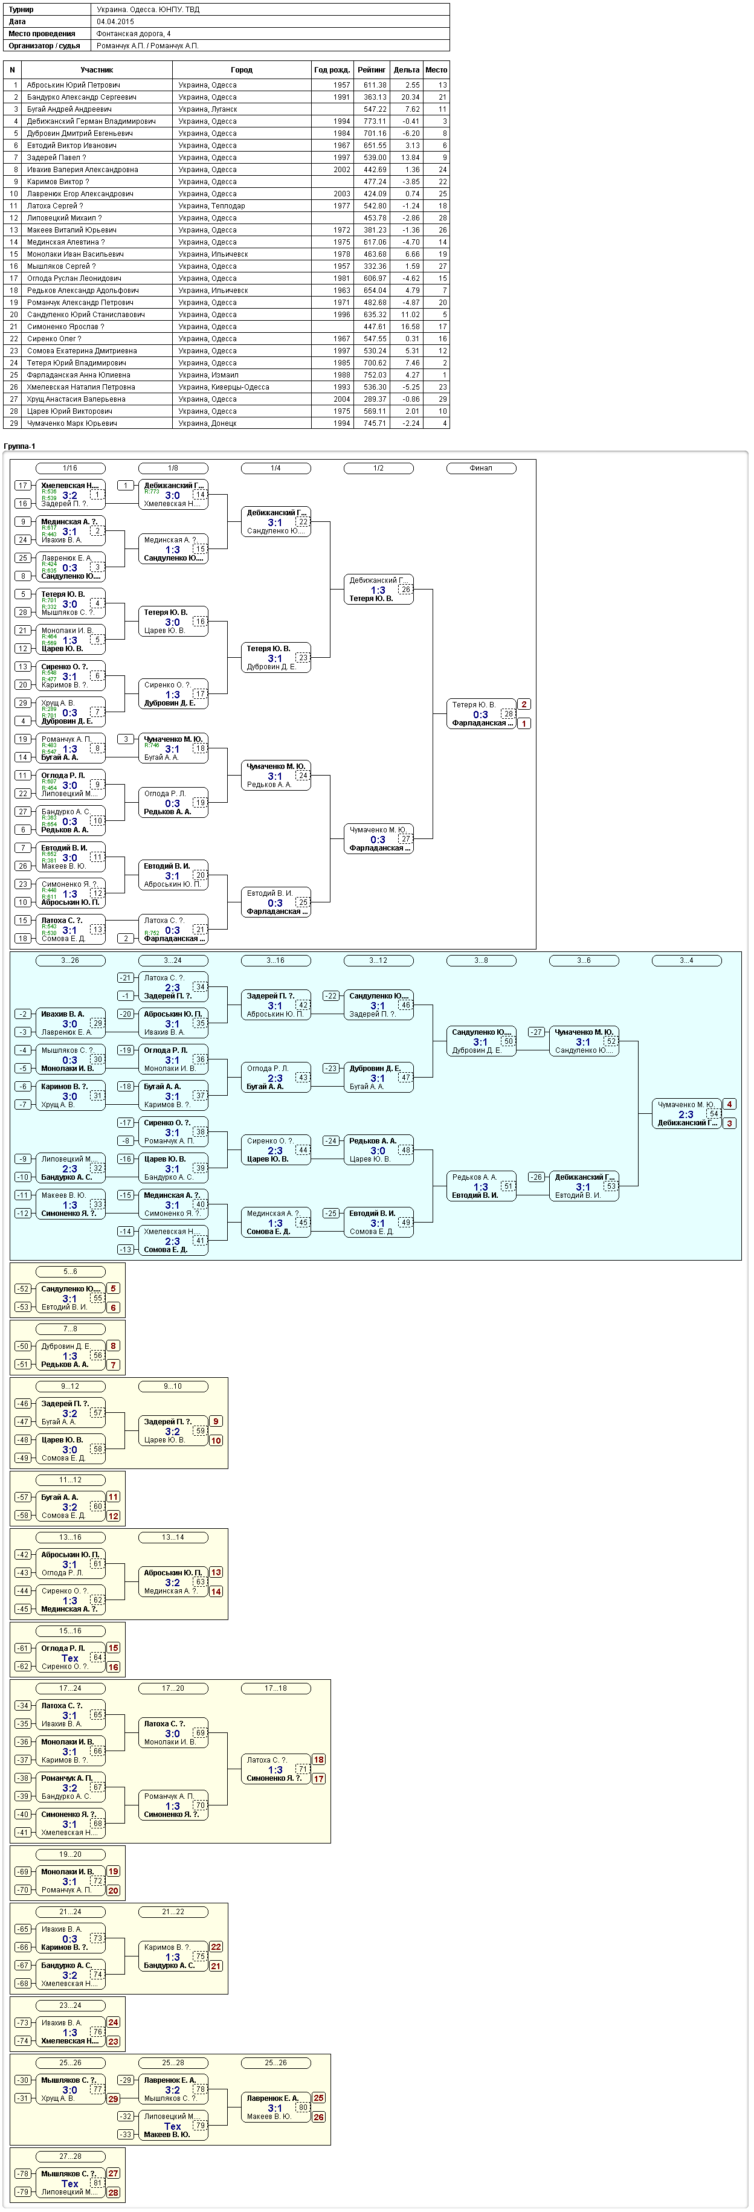The image size is (754, 2212).
Task: Select the 1/4 round label
Action: [x=275, y=468]
